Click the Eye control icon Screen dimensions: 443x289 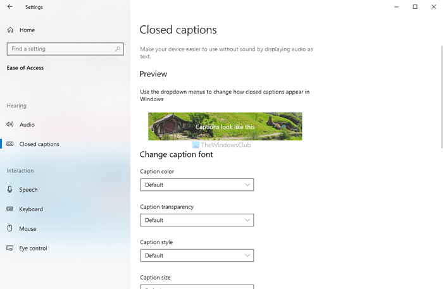10,249
